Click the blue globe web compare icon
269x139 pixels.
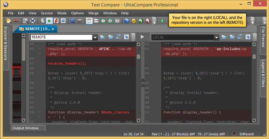coord(127,21)
